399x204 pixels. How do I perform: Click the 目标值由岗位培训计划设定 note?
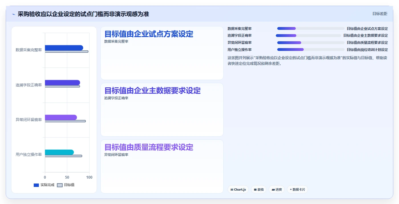pyautogui.click(x=367, y=50)
